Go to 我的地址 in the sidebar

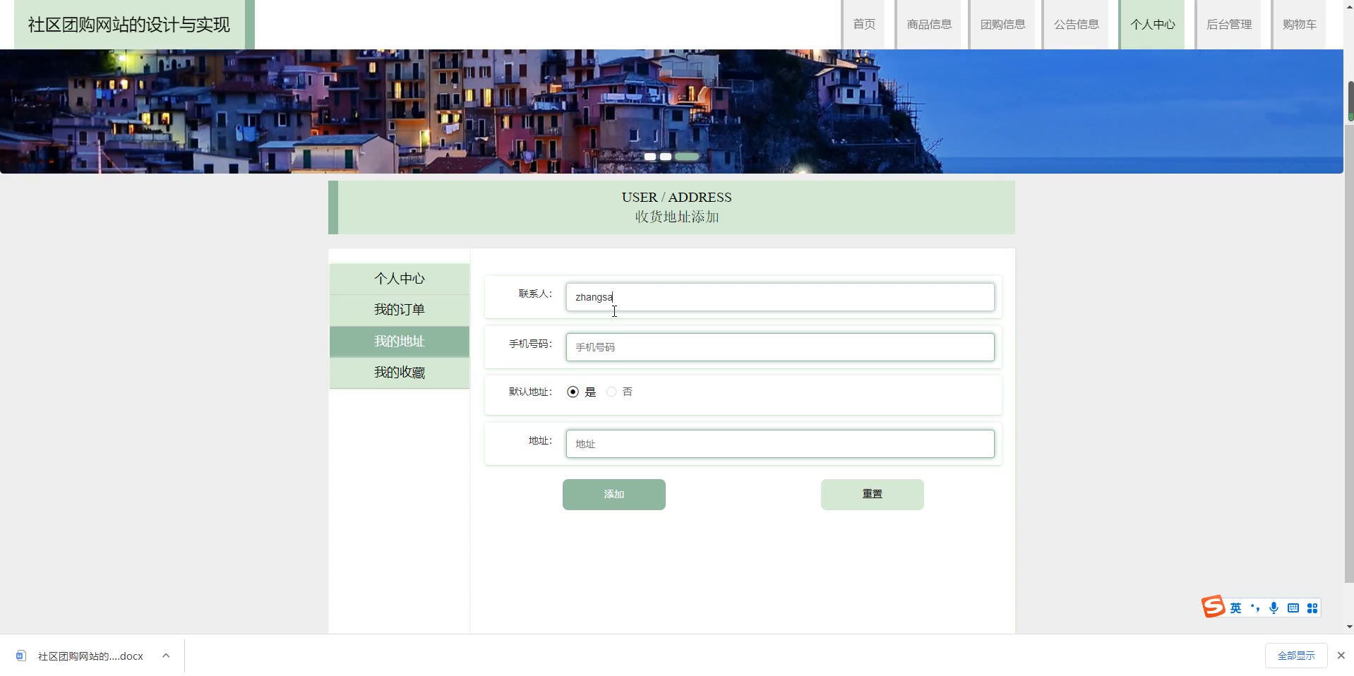click(x=400, y=342)
